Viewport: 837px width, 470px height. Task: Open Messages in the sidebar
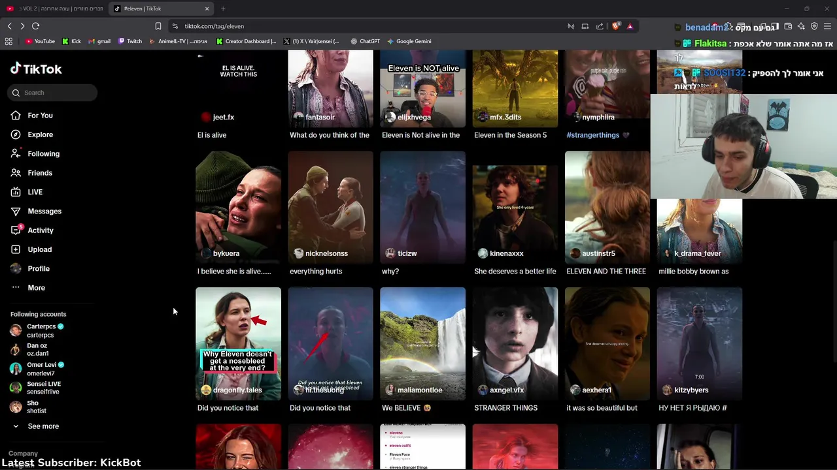(36, 211)
